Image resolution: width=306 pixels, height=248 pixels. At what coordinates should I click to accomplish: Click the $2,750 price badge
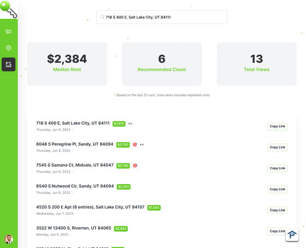[123, 145]
